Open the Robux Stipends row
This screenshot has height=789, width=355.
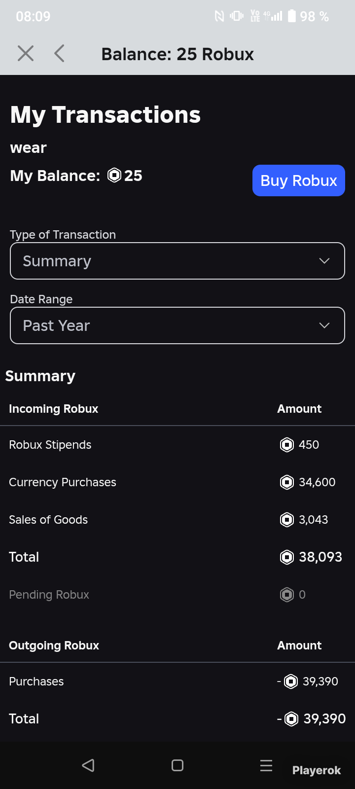tap(177, 445)
